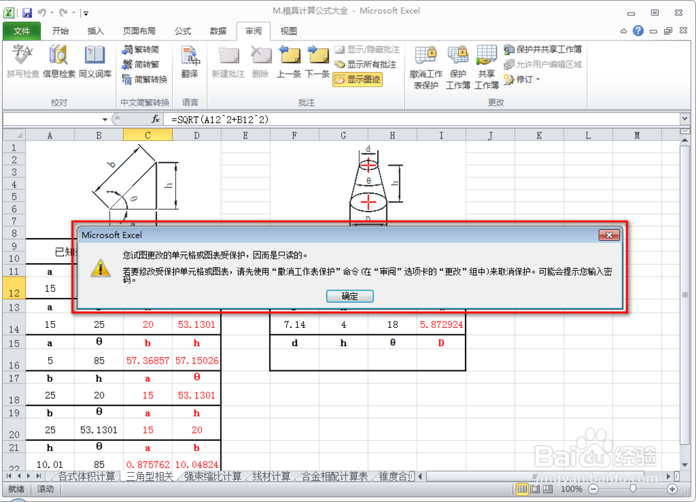Select cell with value 53.1301 in row 14
Screen dimensions: 696x502
[x=197, y=324]
